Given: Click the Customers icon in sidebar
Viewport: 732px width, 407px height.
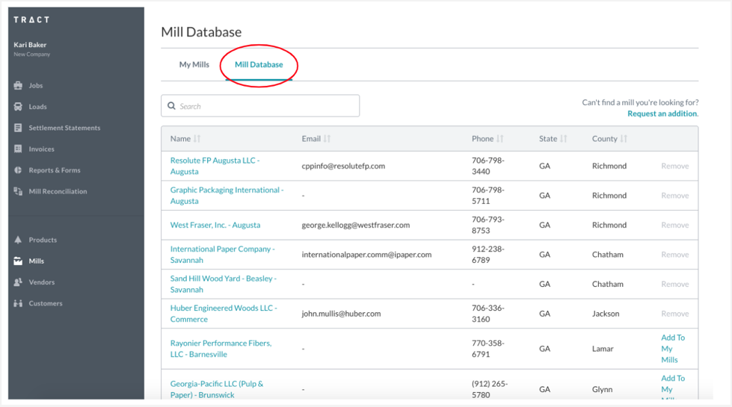Looking at the screenshot, I should coord(18,303).
